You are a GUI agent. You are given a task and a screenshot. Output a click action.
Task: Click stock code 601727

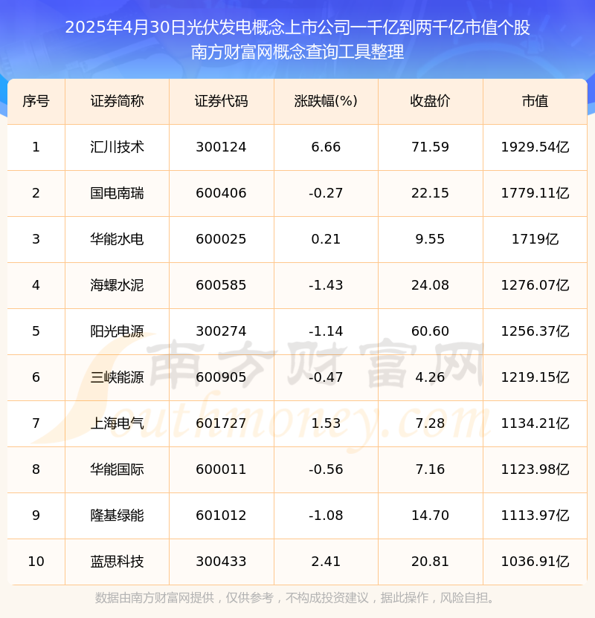coord(221,423)
